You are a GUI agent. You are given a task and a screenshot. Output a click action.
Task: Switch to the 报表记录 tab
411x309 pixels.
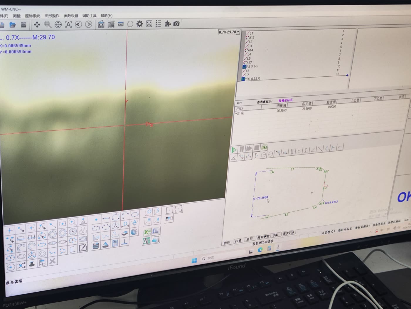tap(288, 234)
